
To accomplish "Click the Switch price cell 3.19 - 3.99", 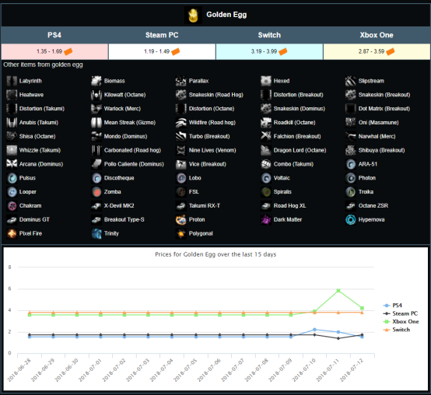I will pos(269,51).
